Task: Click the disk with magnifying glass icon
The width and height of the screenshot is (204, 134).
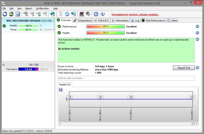Action: (x=45, y=14)
